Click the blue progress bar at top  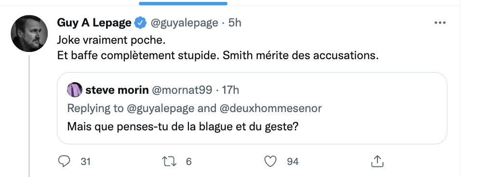tap(183, 3)
